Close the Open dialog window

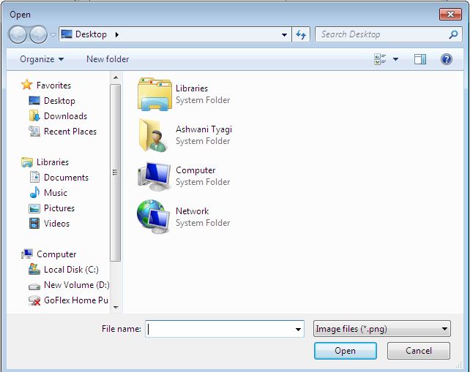coord(450,15)
